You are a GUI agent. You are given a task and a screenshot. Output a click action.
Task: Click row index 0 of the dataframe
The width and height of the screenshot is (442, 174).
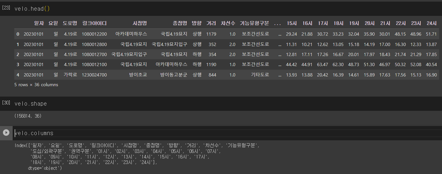18,34
